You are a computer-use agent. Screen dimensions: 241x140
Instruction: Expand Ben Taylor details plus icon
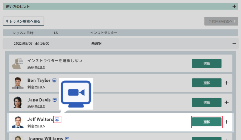point(227,83)
